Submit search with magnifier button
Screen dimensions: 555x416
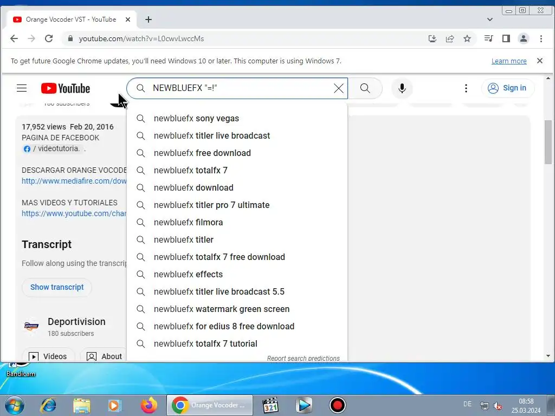(x=365, y=88)
